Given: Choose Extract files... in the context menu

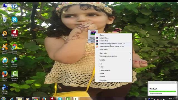Looking at the screenshot, I should pos(113,38).
